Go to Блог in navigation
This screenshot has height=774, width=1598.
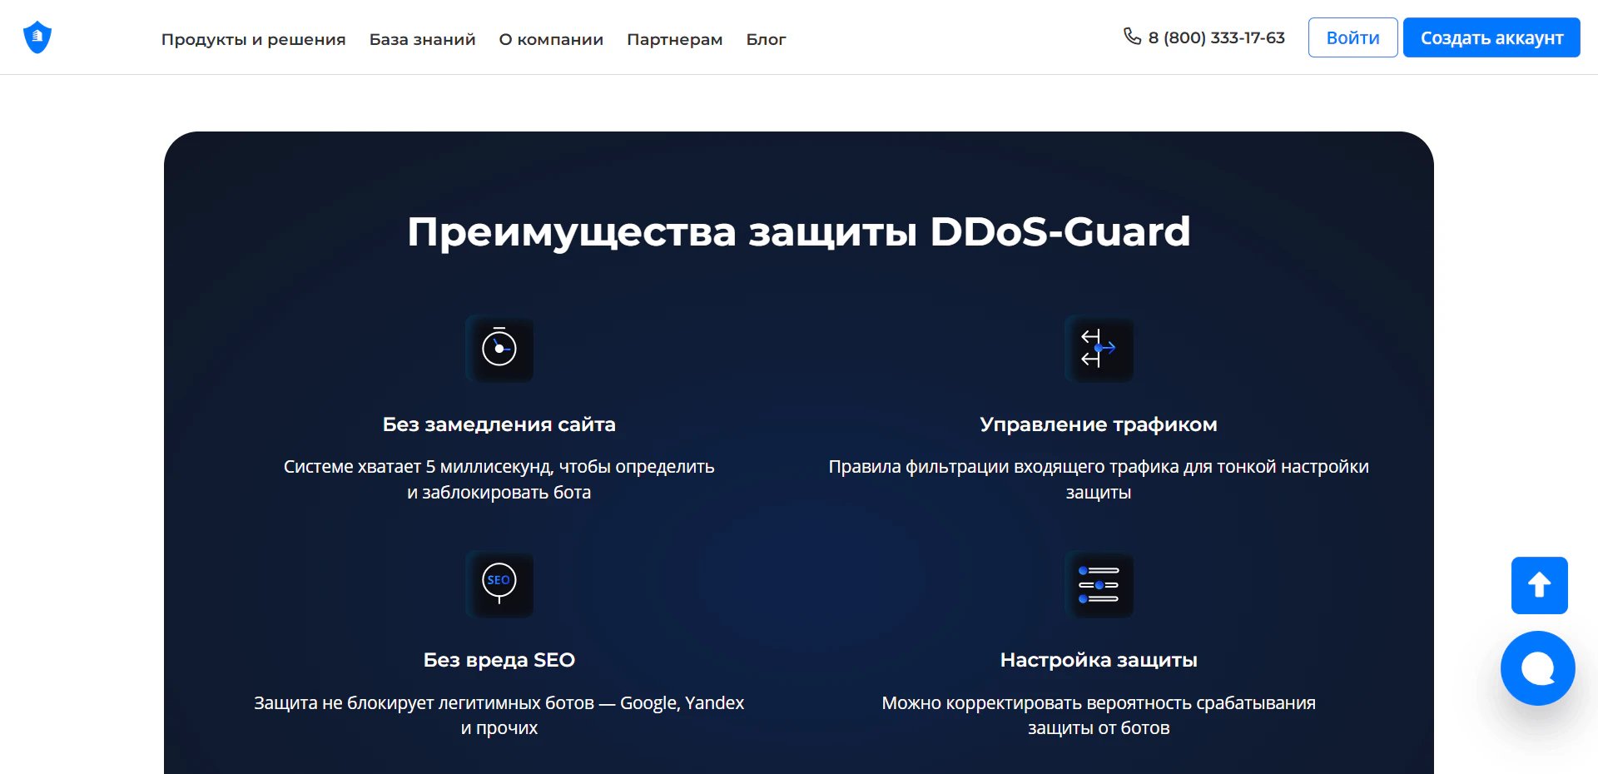[766, 39]
